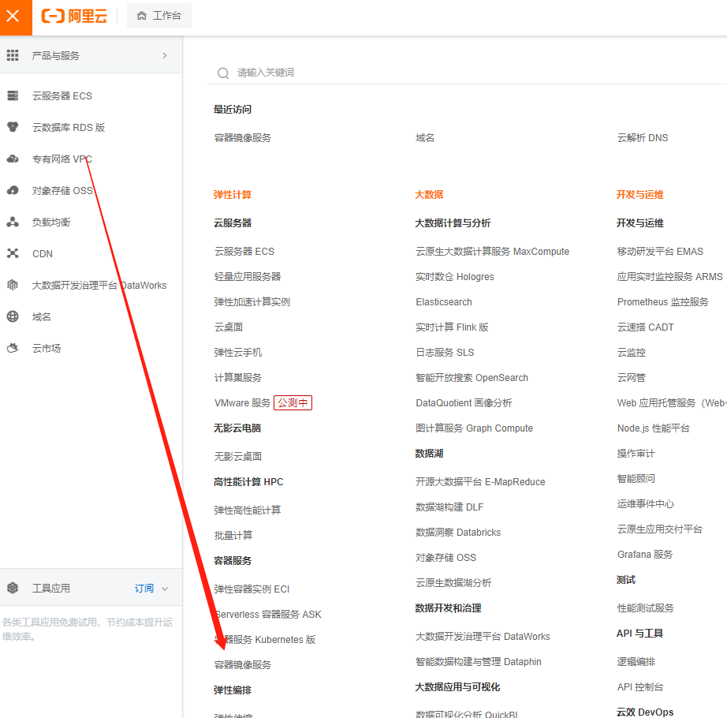Open 数据洞察 Databricks link
The width and height of the screenshot is (727, 718).
(458, 533)
